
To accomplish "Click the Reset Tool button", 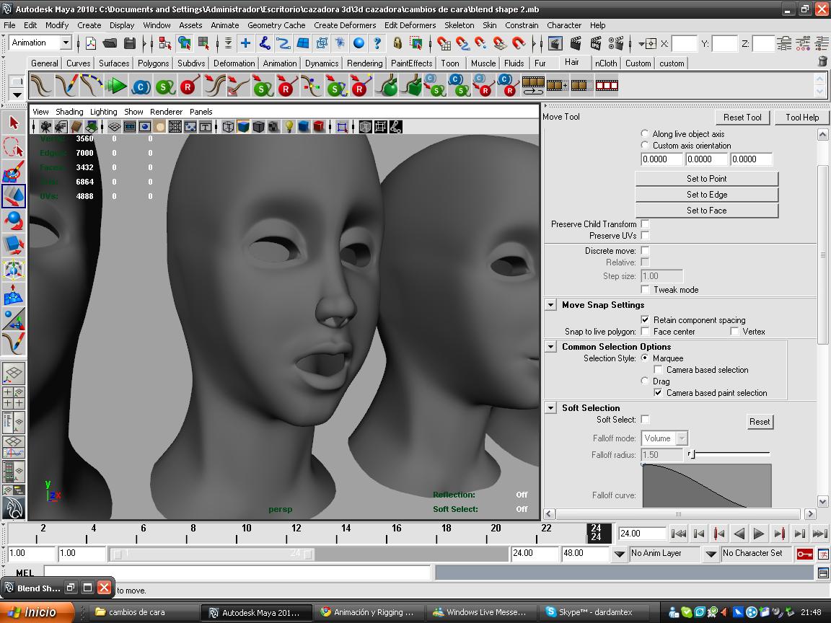I will point(742,118).
